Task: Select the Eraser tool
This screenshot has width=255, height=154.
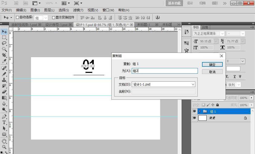Action: tap(4, 91)
